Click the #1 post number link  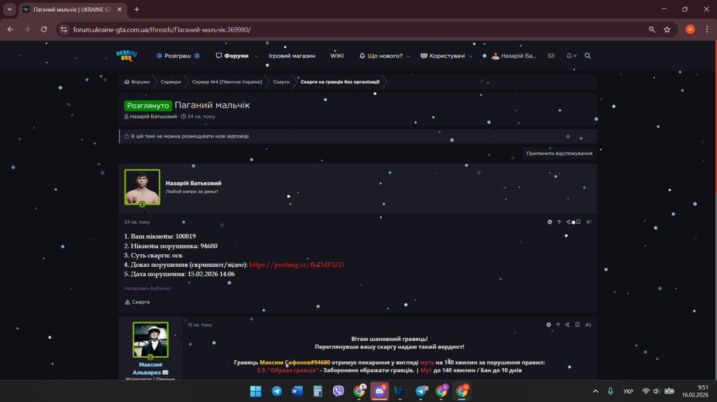589,222
